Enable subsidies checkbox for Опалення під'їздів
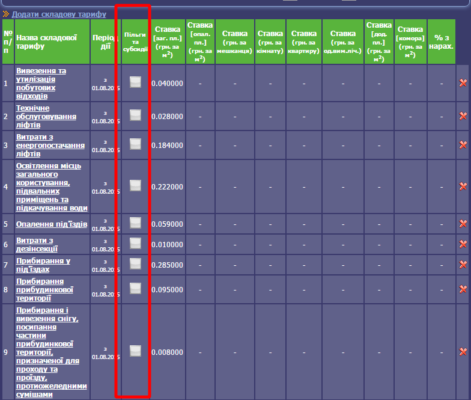Viewport: 471px width, 400px height. pyautogui.click(x=135, y=223)
